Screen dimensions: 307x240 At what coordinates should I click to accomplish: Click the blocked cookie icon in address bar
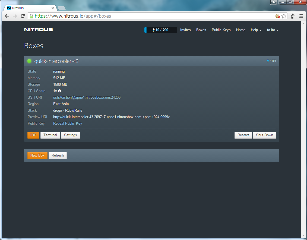click(278, 16)
